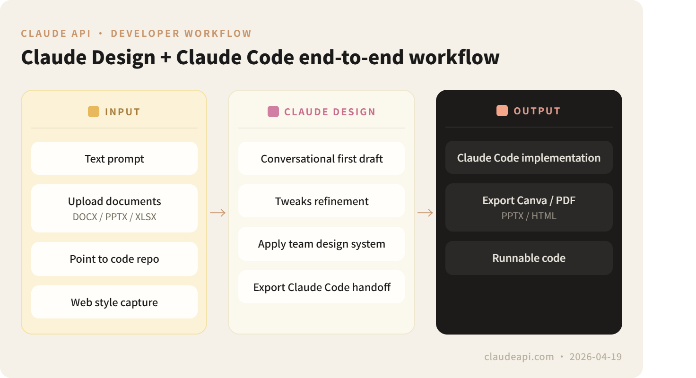
Task: Click the Export Claude Code handoff button
Action: point(322,287)
